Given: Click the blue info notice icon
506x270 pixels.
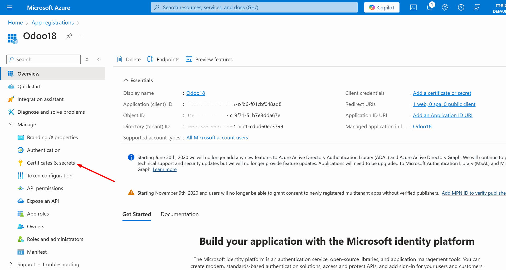Looking at the screenshot, I should (131, 157).
